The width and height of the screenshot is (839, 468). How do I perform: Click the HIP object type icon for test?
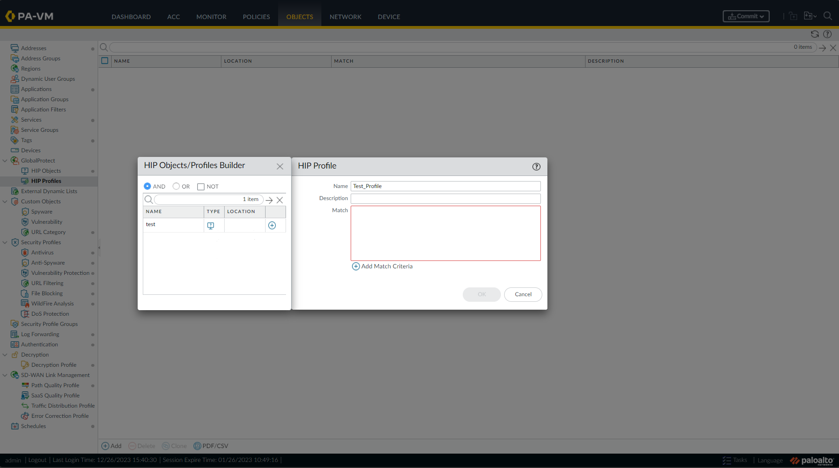[x=211, y=225]
